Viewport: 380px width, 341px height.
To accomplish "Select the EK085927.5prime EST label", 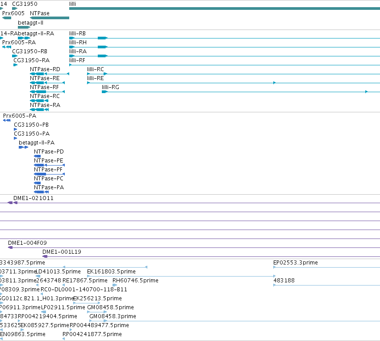I will pyautogui.click(x=45, y=325).
